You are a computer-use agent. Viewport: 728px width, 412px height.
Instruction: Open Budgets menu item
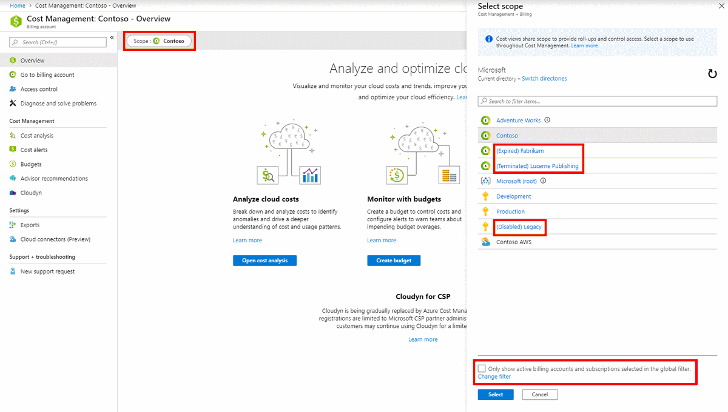31,164
